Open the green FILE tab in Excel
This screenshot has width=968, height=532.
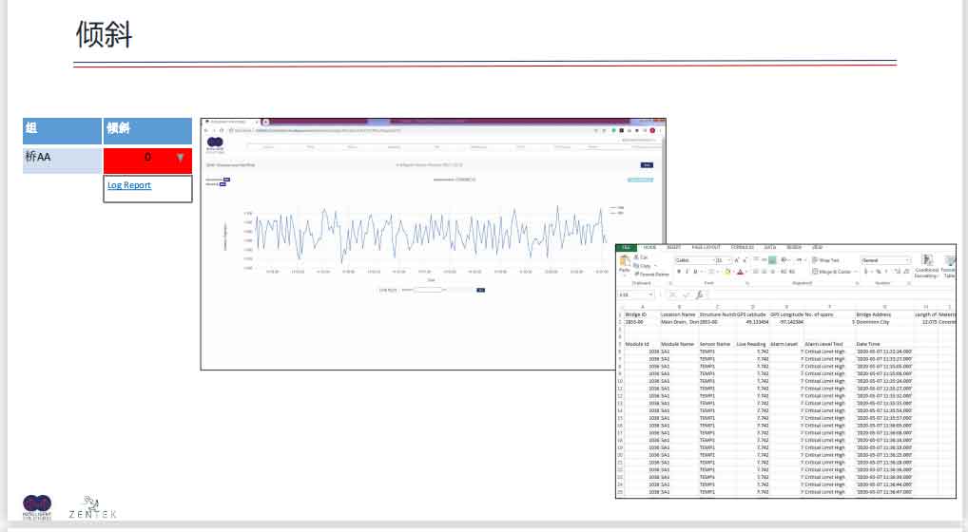point(626,247)
